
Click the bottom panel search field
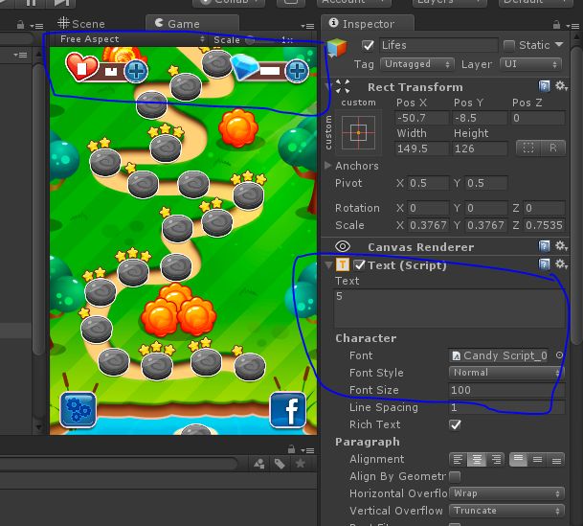coord(119,464)
